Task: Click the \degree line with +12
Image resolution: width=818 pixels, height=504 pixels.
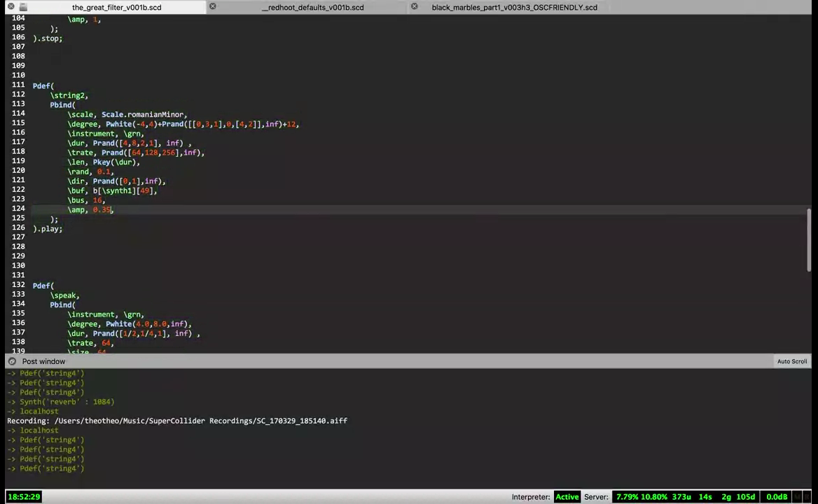Action: (x=183, y=124)
